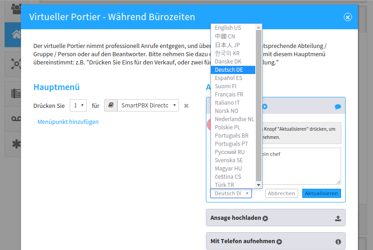The height and width of the screenshot is (250, 373).
Task: Collapse the Deutsch DE language select box
Action: (x=231, y=193)
